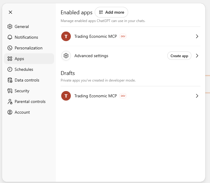Click the Notifications bell icon

coord(10,37)
